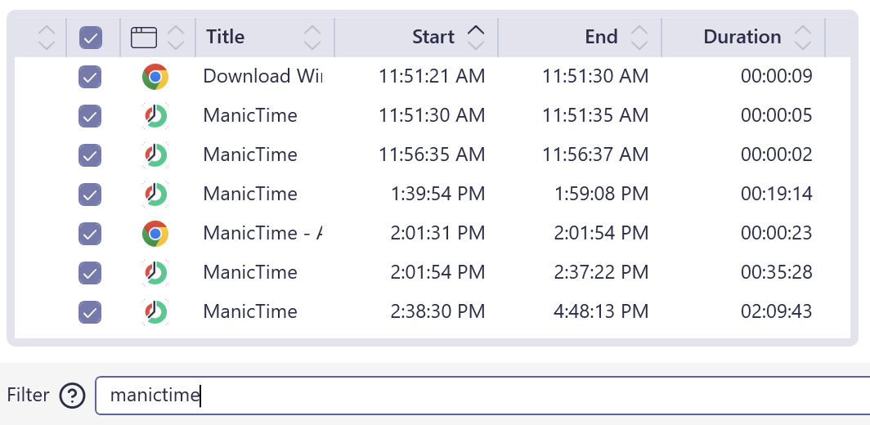Image resolution: width=870 pixels, height=425 pixels.
Task: Click ManicTime icon in 2:38:30 PM row
Action: click(155, 311)
